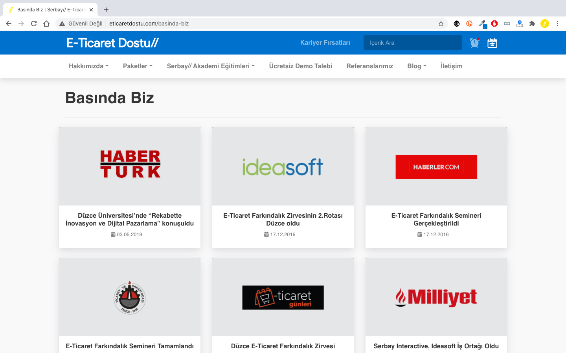Click the orange circular extension icon

(469, 24)
